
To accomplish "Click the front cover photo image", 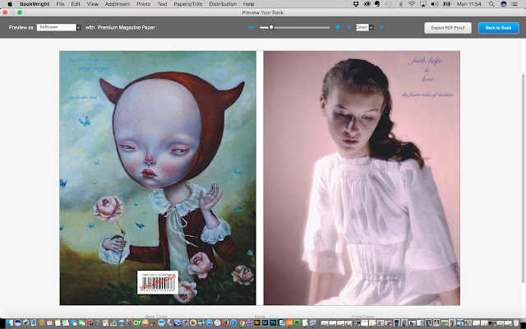I will [362, 178].
